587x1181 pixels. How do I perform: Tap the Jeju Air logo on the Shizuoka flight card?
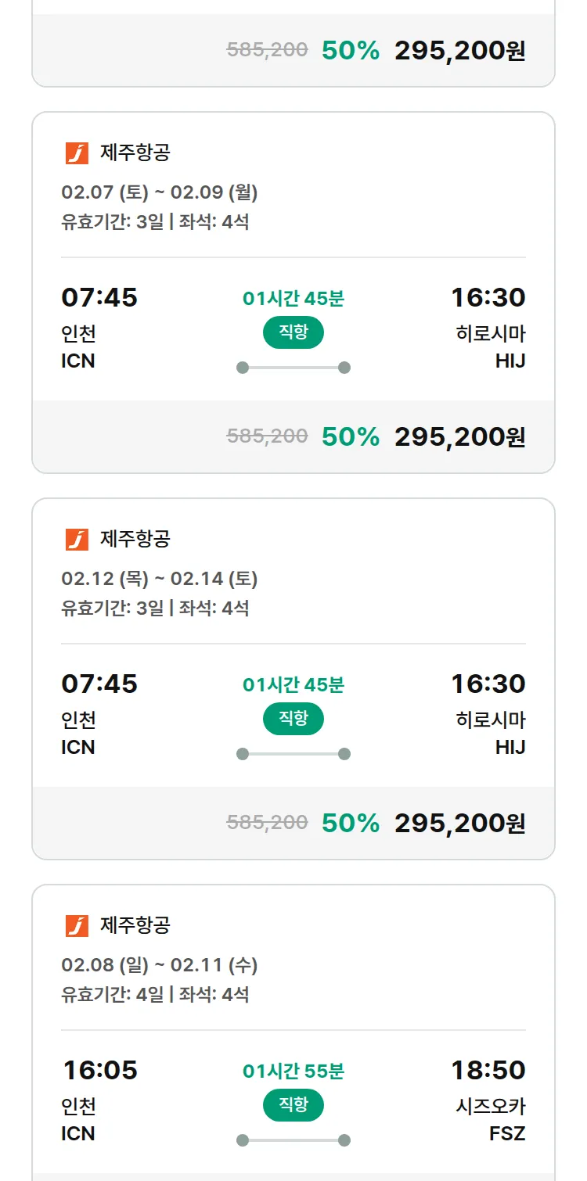77,926
